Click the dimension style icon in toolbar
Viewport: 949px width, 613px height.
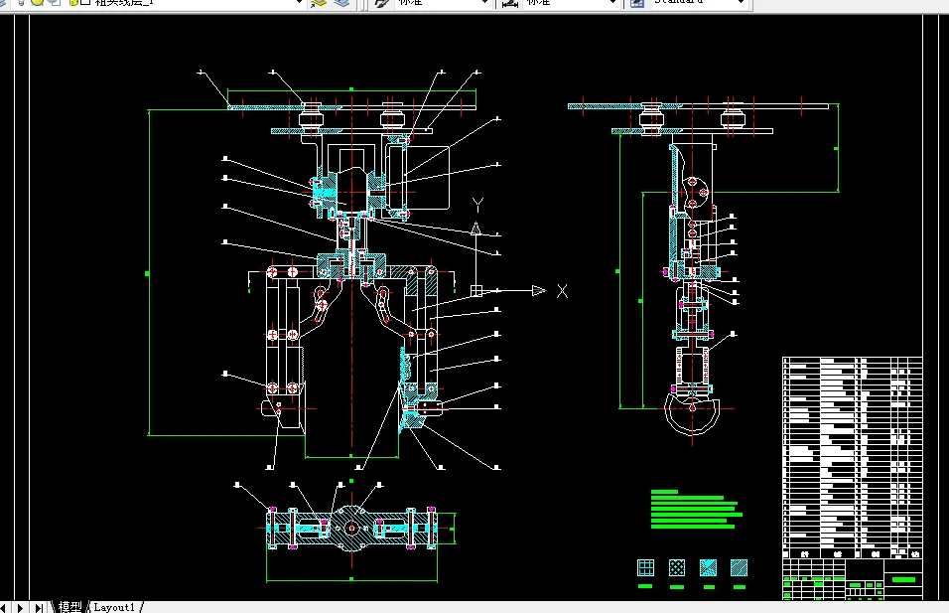point(509,4)
